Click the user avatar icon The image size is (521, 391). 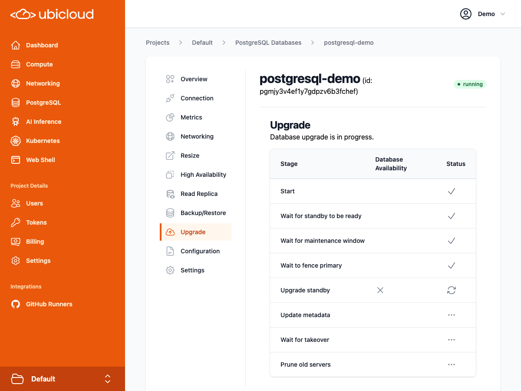pos(466,14)
